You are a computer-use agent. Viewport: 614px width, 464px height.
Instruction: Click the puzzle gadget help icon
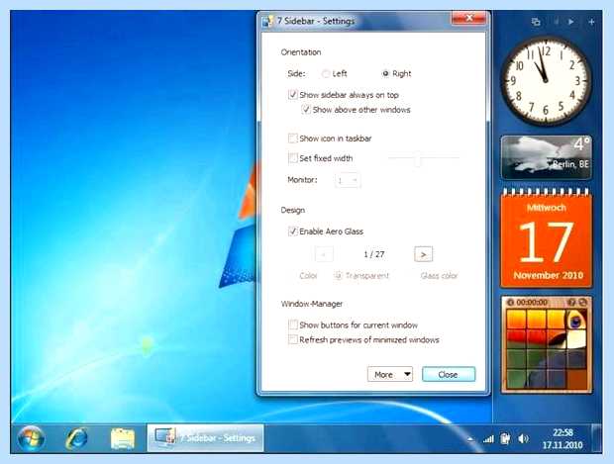tap(571, 303)
